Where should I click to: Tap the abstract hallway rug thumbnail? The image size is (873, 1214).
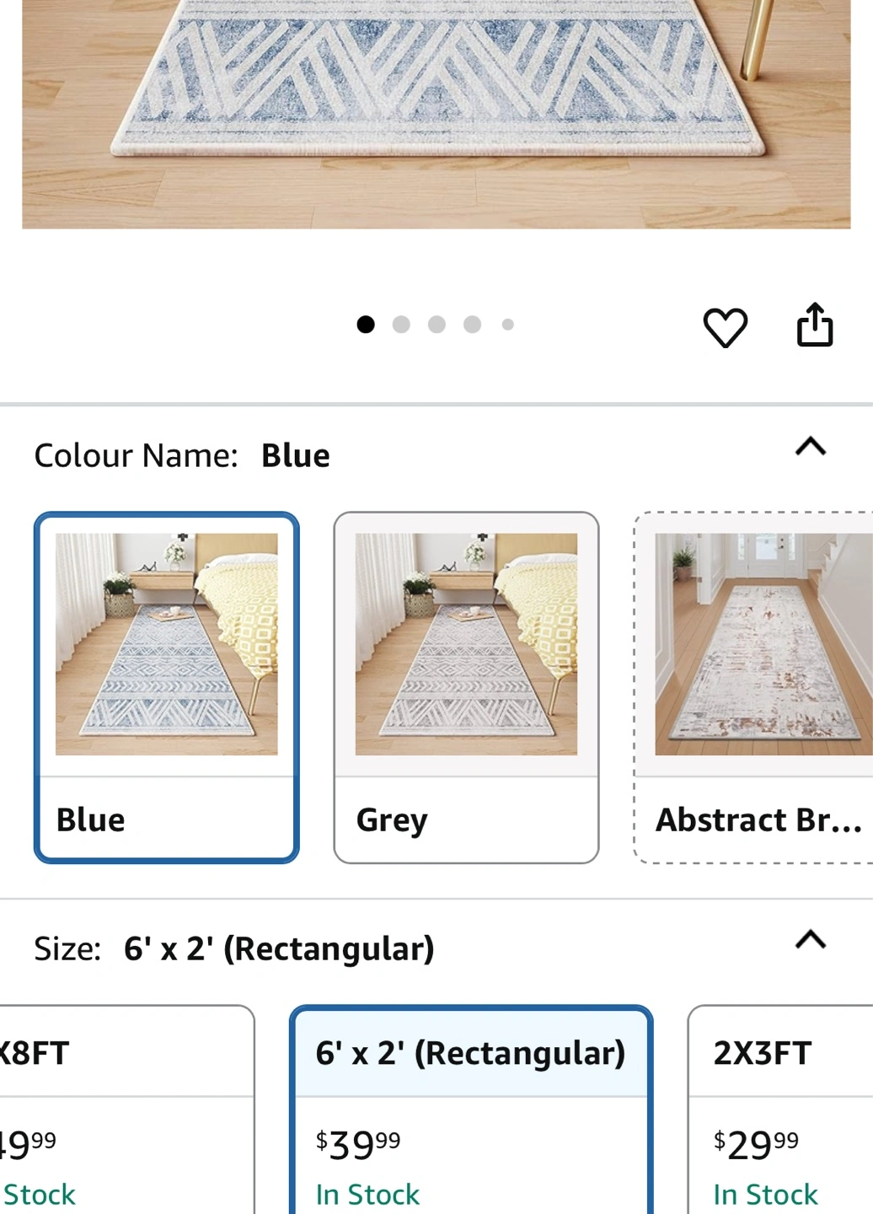click(763, 644)
